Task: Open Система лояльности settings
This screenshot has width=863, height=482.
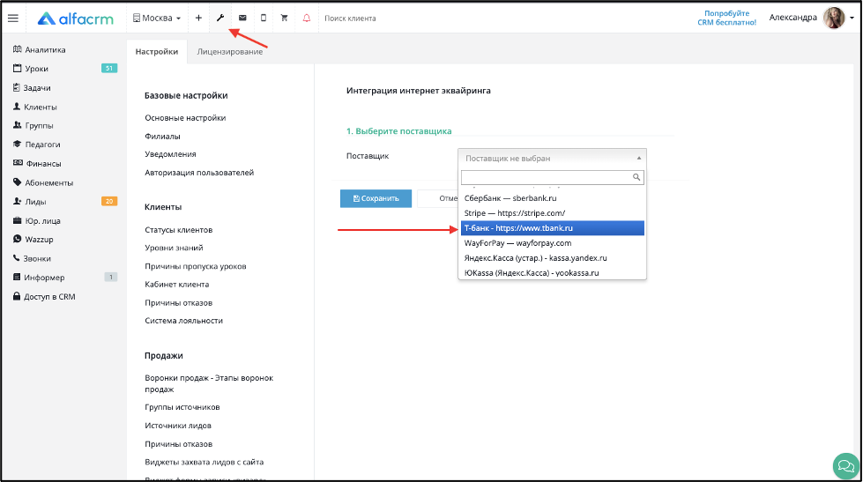Action: [x=184, y=320]
